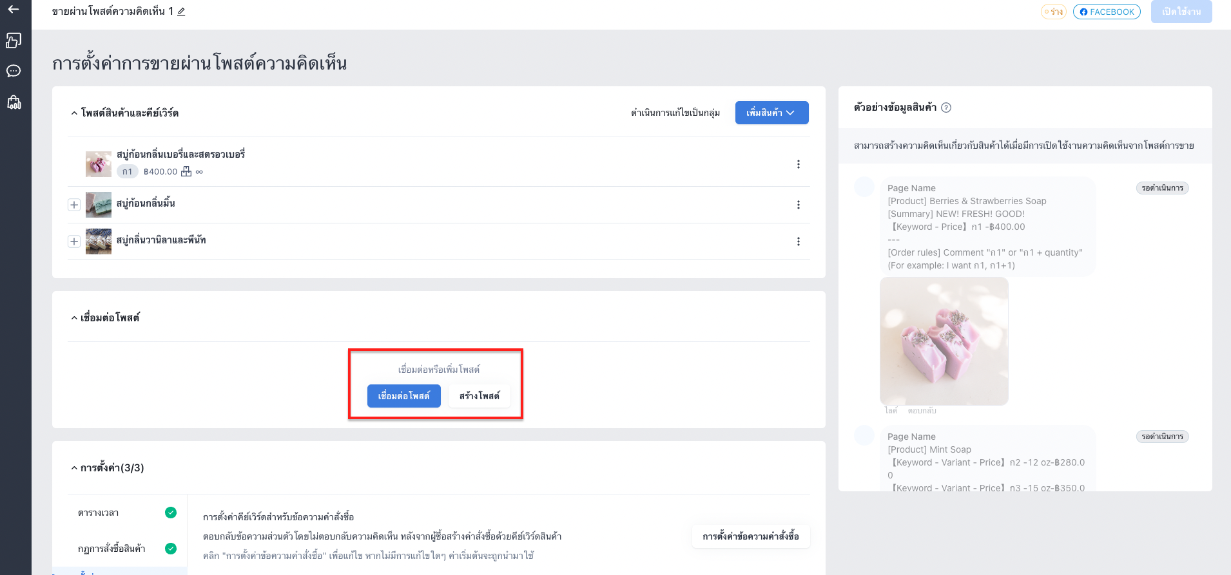Click ไลค์ under the soap preview image
The width and height of the screenshot is (1231, 575).
pos(891,411)
